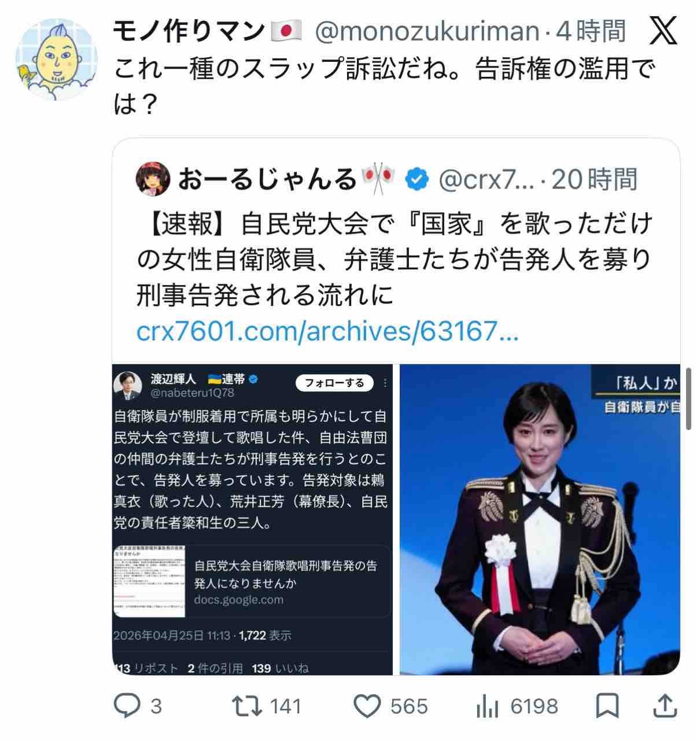The height and width of the screenshot is (740, 697).
Task: Open three-dot menu beside フォローする
Action: [385, 383]
